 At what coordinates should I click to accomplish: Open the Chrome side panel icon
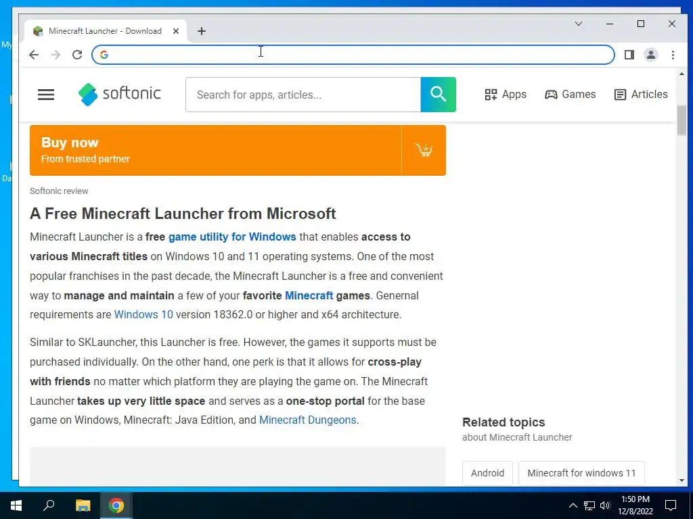tap(629, 55)
